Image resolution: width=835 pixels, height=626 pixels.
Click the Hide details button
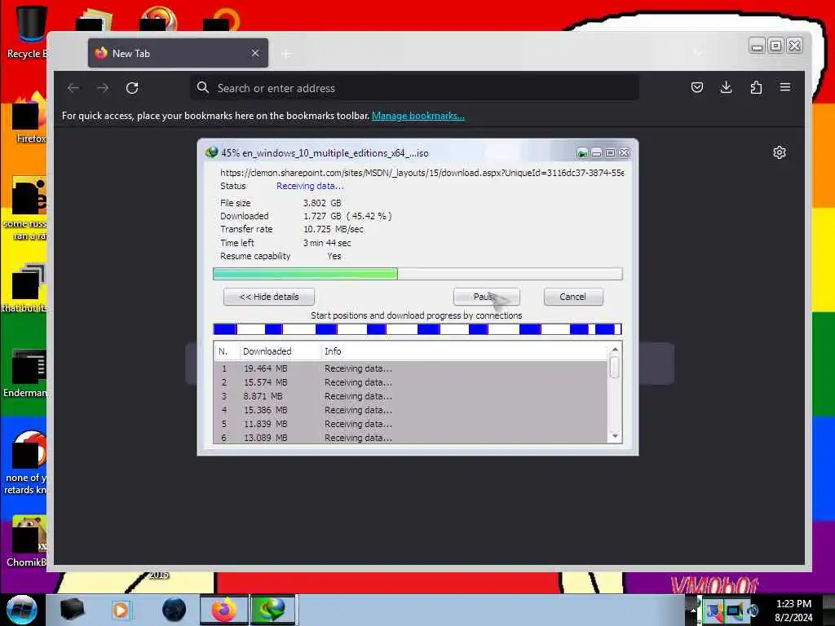269,297
